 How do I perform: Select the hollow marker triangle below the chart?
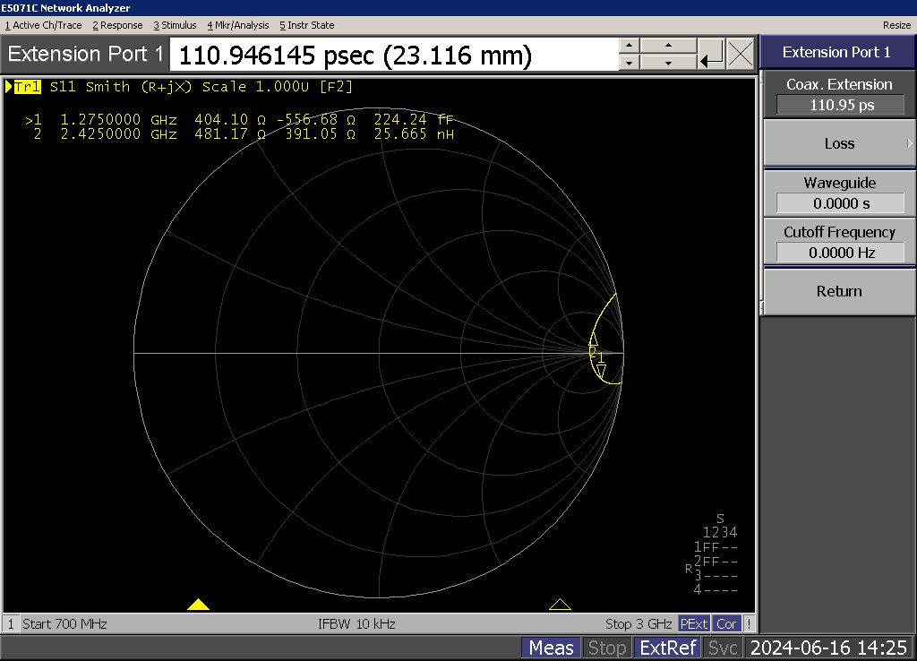560,605
